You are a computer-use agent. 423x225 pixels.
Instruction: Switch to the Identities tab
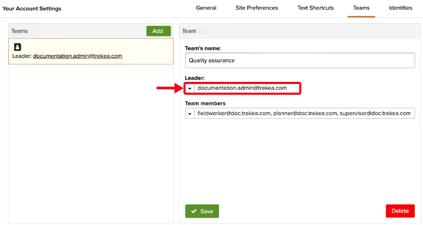pyautogui.click(x=401, y=8)
